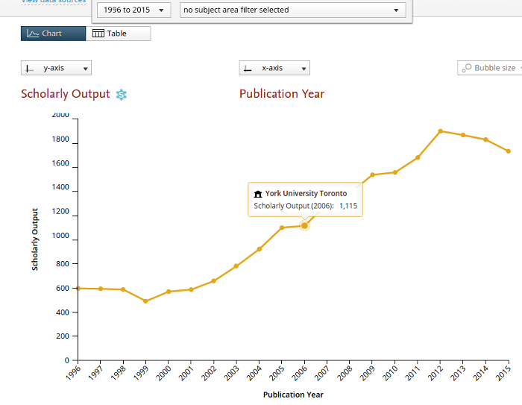
Task: Click the vertical Scholarly Output axis title
Action: tap(35, 239)
